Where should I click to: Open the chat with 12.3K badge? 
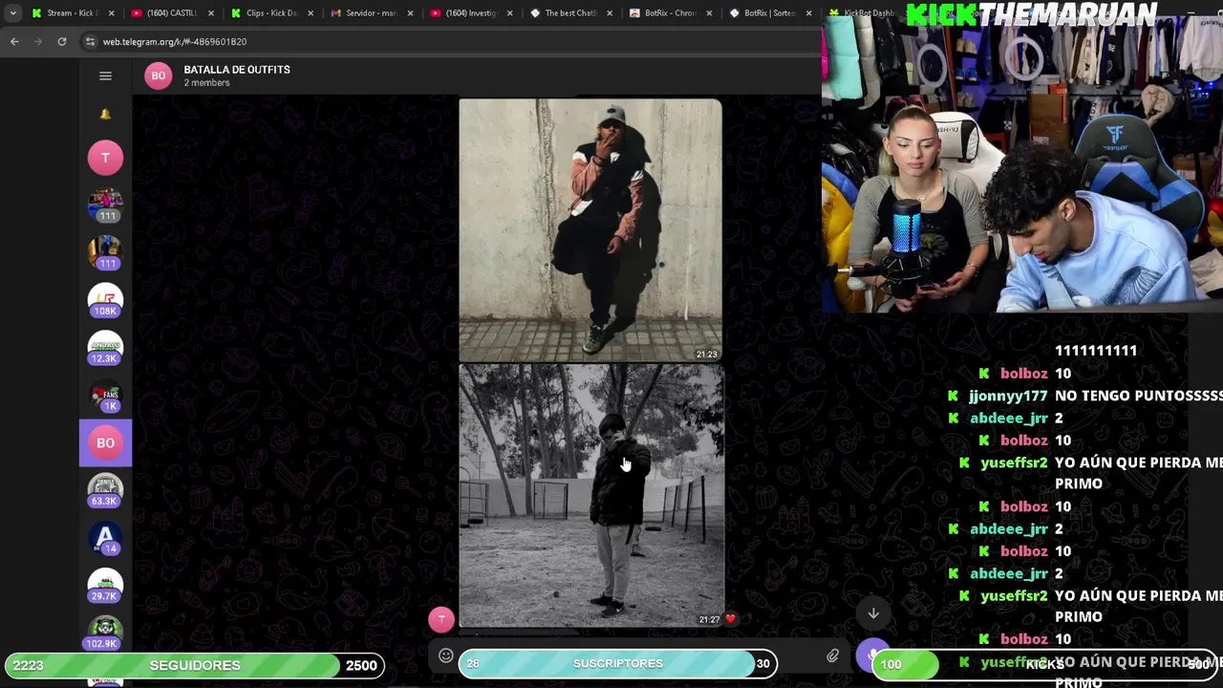pyautogui.click(x=105, y=349)
